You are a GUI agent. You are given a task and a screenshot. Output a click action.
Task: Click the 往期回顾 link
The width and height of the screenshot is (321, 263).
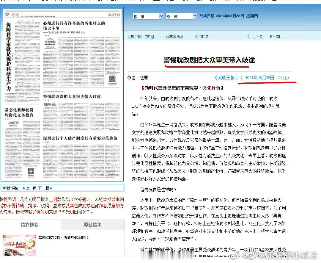coord(135,37)
